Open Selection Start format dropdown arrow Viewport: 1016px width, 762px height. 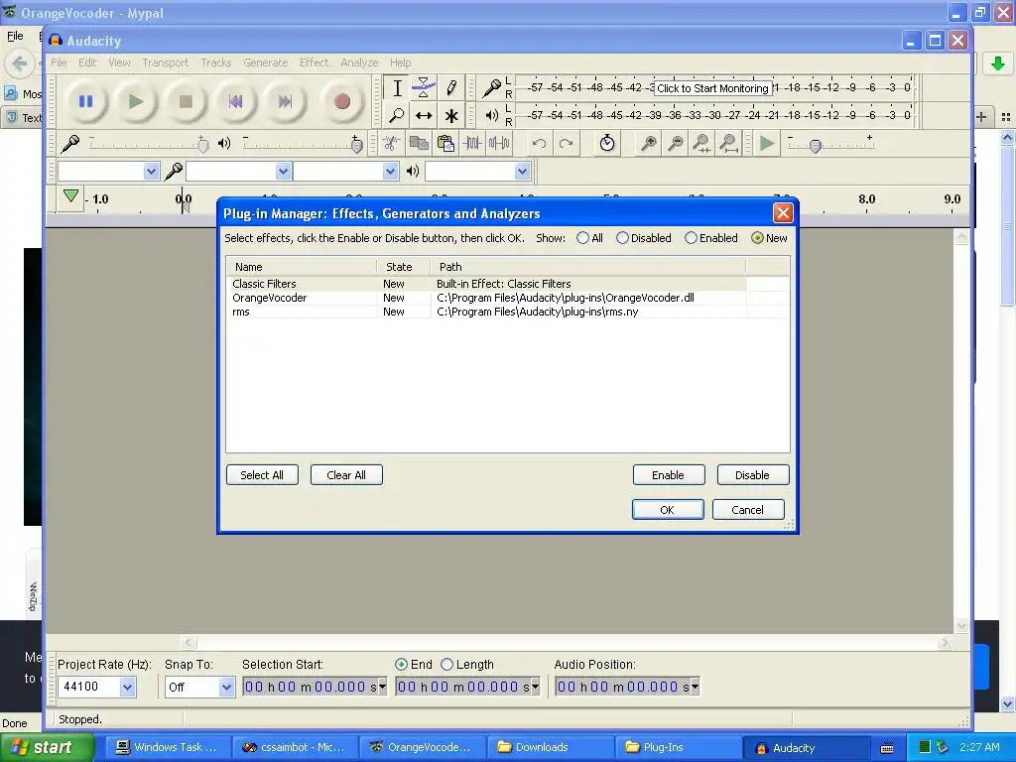[382, 687]
